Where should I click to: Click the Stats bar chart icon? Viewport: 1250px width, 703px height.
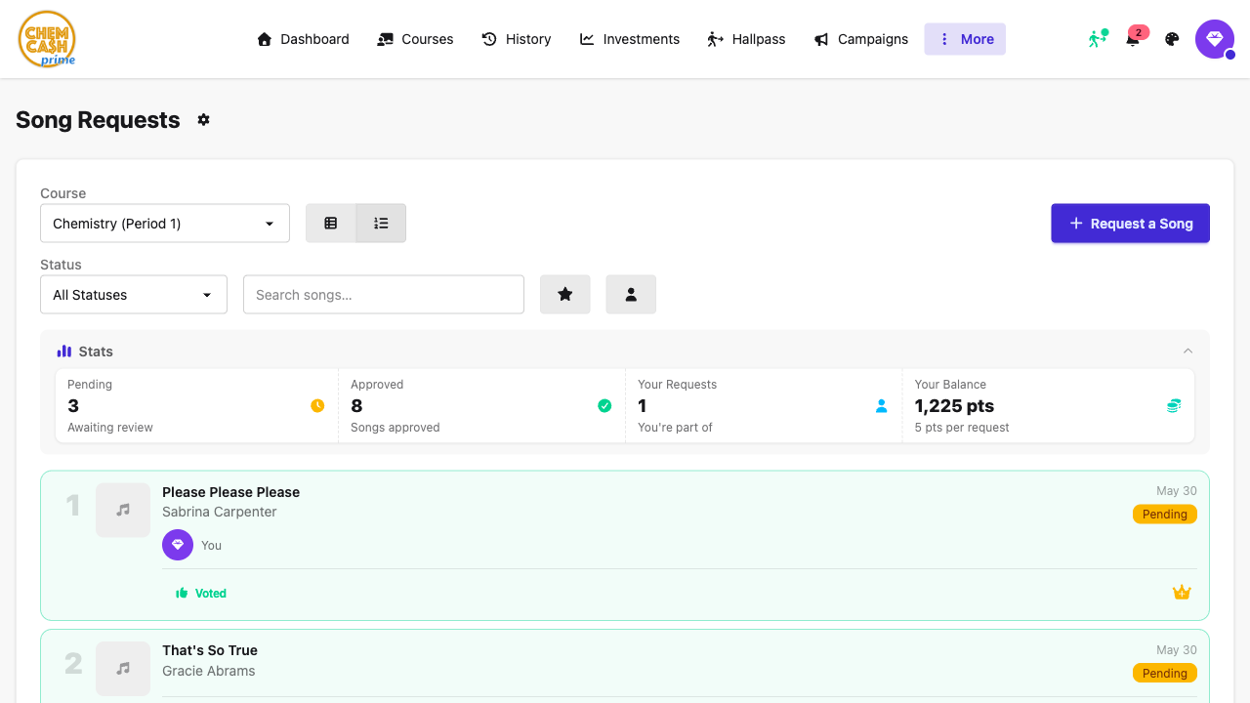tap(64, 351)
